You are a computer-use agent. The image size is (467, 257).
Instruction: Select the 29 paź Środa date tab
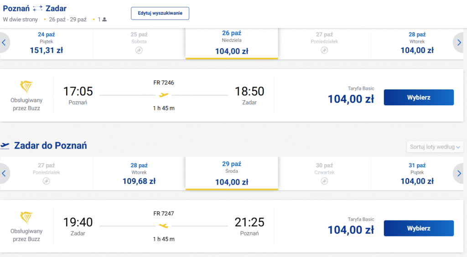click(x=232, y=174)
